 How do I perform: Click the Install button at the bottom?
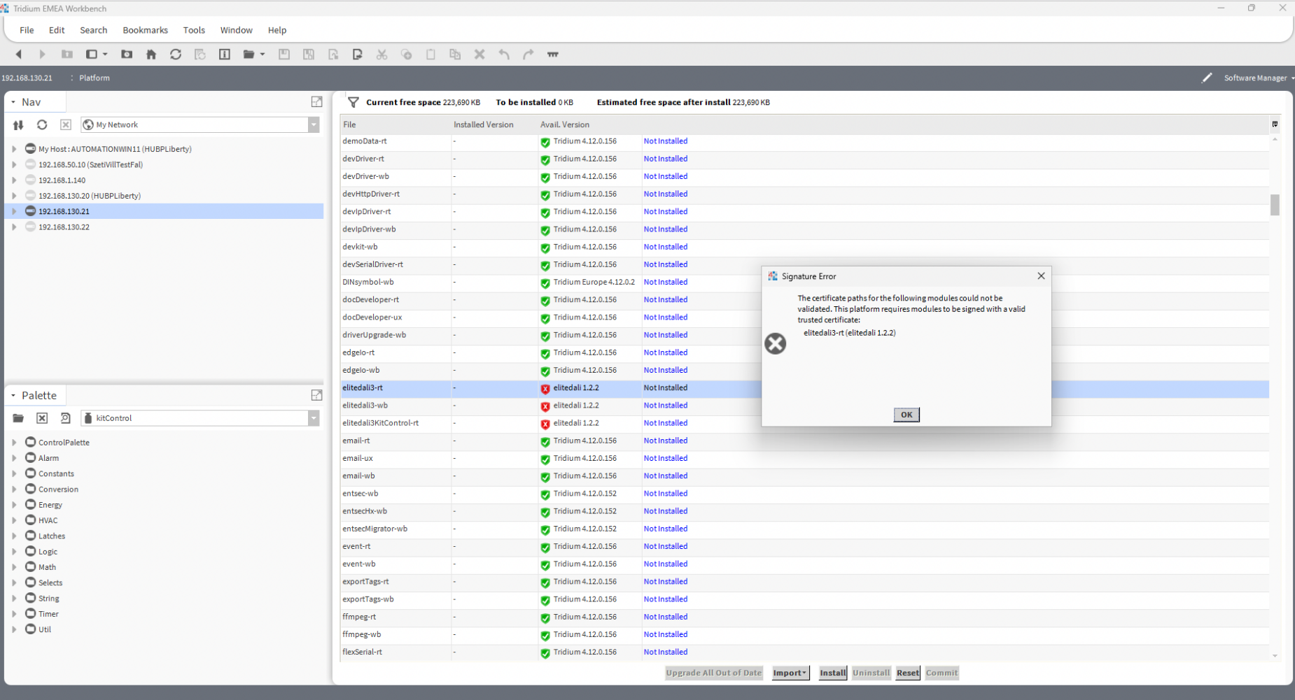point(832,672)
